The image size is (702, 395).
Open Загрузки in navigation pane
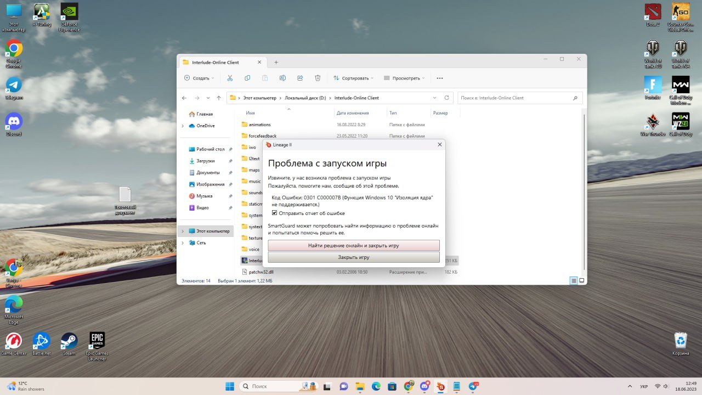[x=206, y=161]
